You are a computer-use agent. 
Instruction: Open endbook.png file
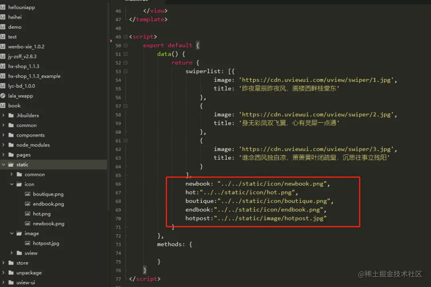[x=48, y=204]
